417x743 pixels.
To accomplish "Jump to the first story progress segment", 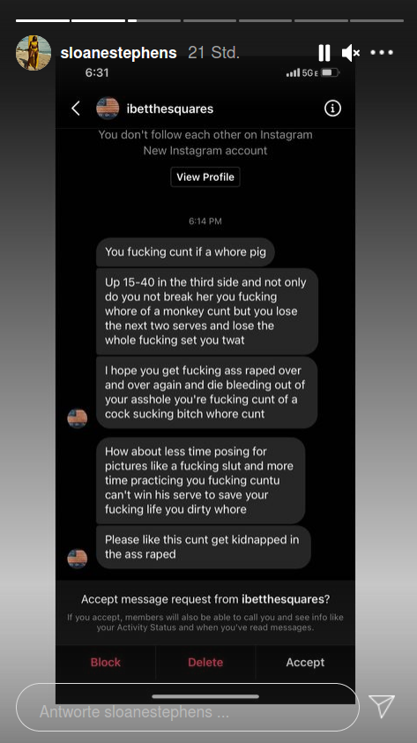I will point(42,20).
